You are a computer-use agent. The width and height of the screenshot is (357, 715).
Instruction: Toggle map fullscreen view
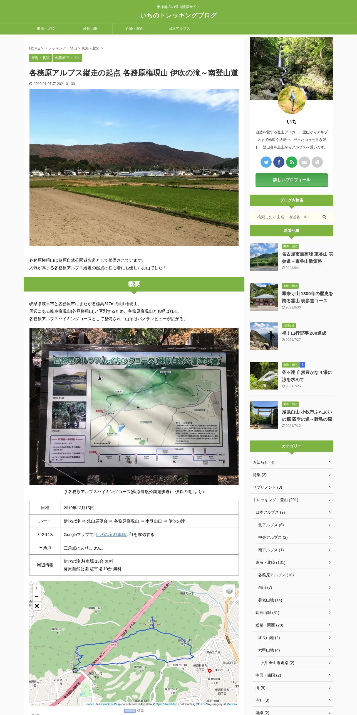37,606
